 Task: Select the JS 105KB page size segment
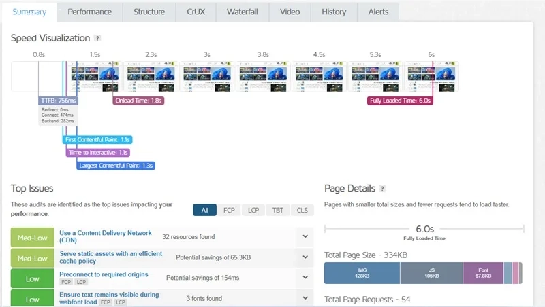431,273
